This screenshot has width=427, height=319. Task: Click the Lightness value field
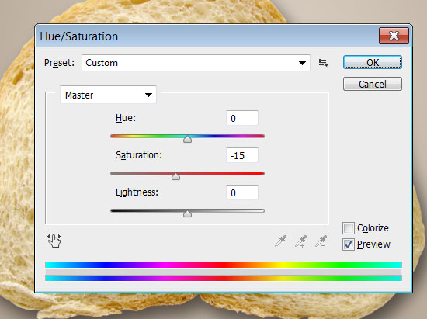click(x=241, y=192)
